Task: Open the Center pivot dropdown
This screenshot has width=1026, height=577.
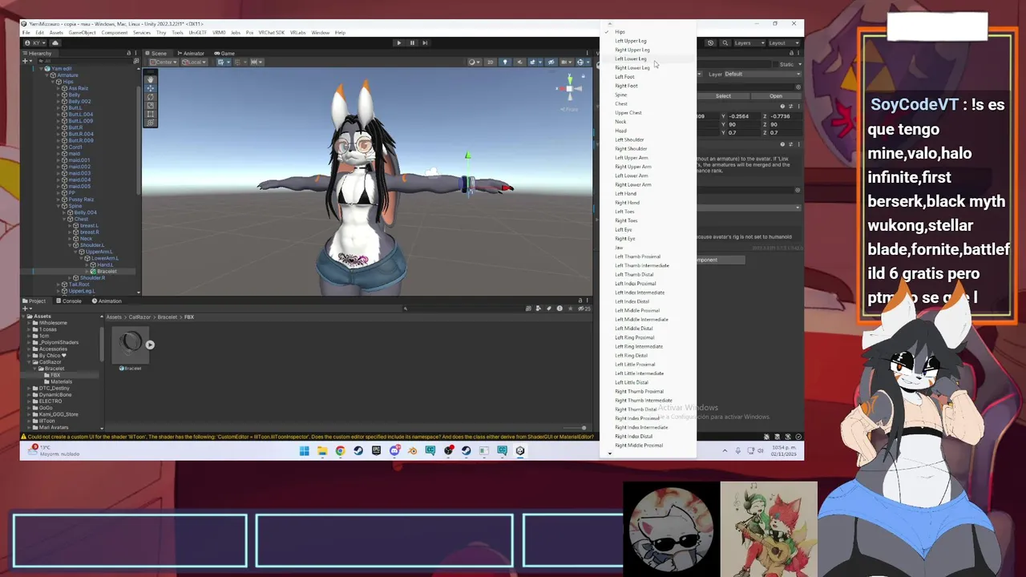Action: click(164, 62)
